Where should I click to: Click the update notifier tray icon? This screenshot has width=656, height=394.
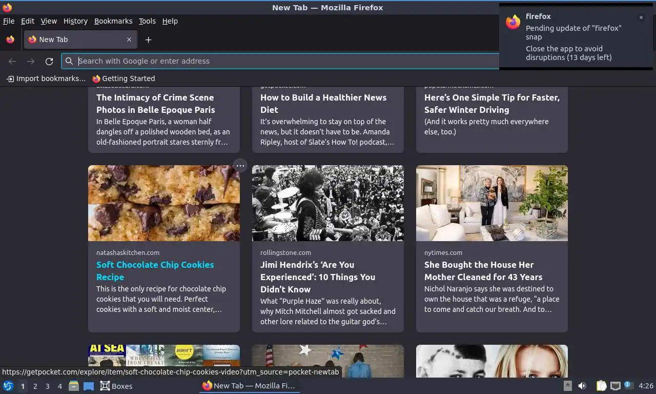pyautogui.click(x=628, y=386)
